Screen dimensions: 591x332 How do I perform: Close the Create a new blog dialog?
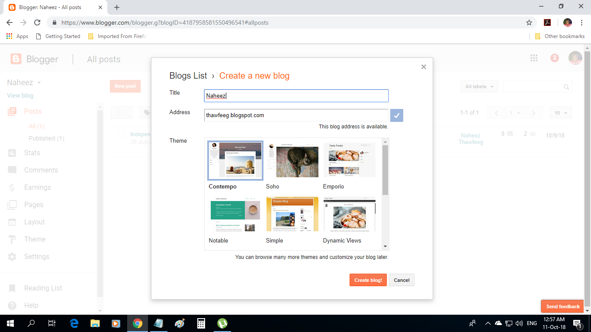(424, 67)
